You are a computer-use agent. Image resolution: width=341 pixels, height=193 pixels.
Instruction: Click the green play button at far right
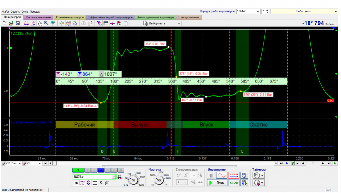point(335,163)
